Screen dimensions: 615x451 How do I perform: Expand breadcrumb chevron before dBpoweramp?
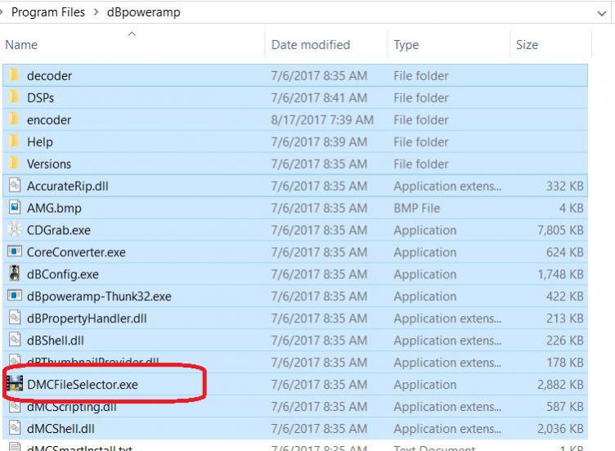(97, 13)
